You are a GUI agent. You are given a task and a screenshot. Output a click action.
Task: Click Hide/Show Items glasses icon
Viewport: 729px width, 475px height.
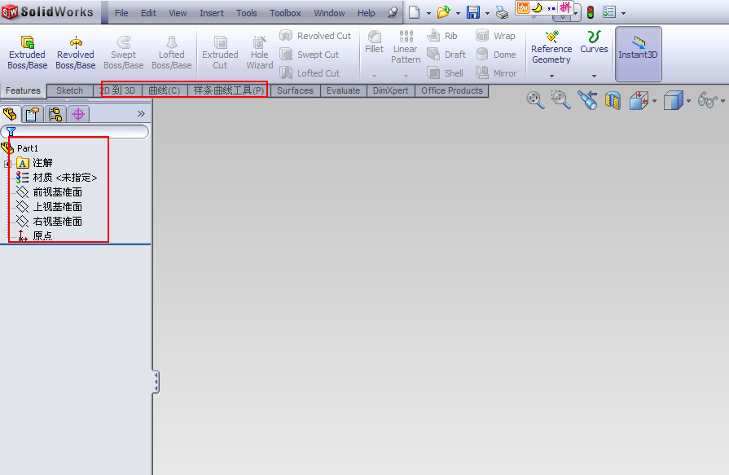coord(707,100)
